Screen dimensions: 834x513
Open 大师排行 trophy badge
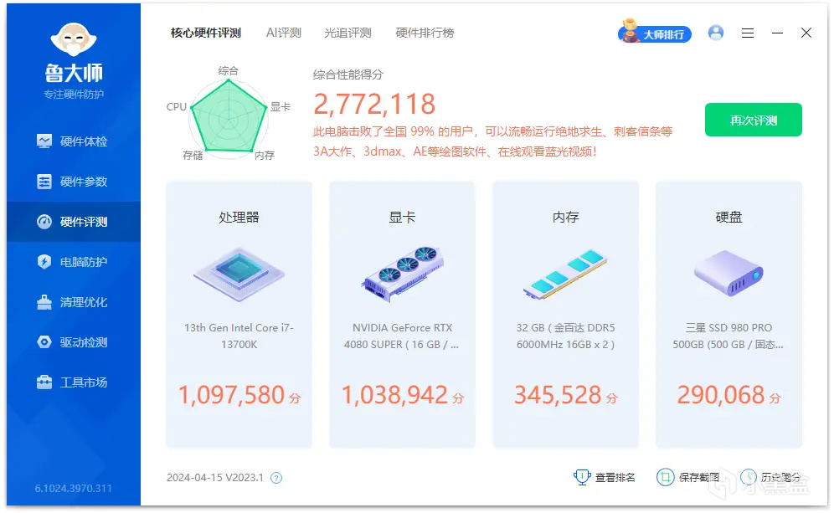point(655,33)
